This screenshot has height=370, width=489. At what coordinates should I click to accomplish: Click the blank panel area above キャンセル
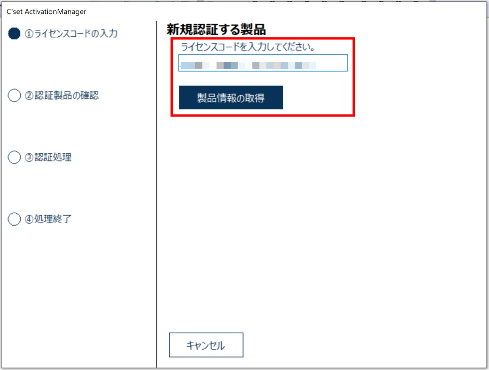click(319, 249)
